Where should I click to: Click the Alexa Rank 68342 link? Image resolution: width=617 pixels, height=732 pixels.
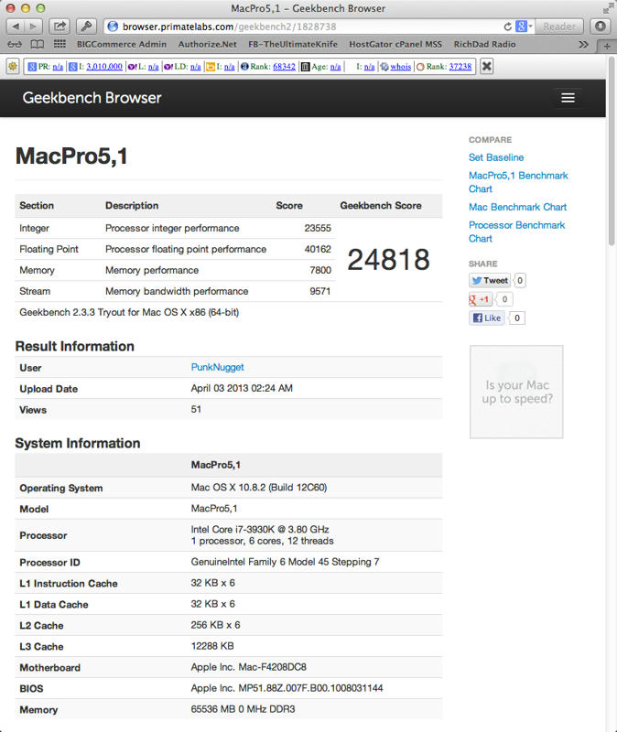[x=284, y=67]
